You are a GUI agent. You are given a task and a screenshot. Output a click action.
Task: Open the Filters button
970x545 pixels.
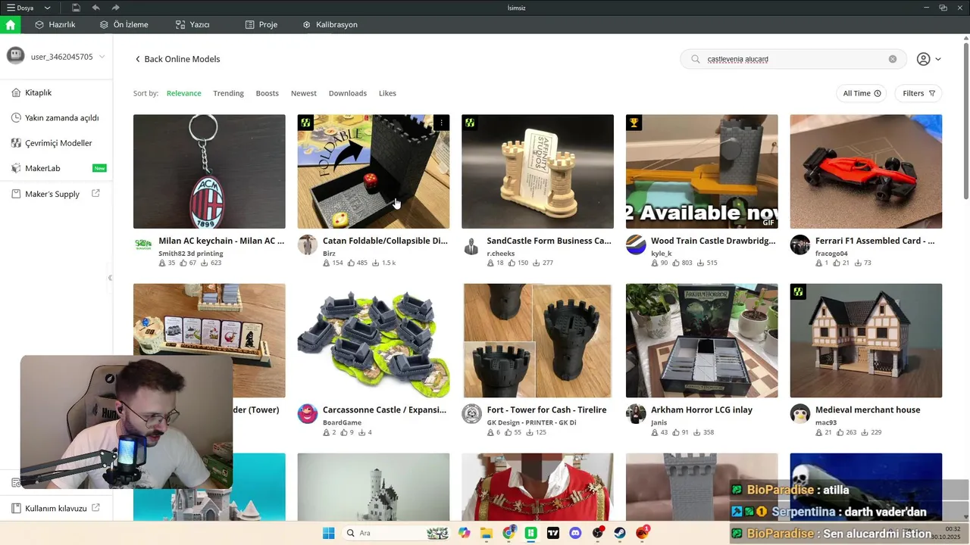(918, 93)
